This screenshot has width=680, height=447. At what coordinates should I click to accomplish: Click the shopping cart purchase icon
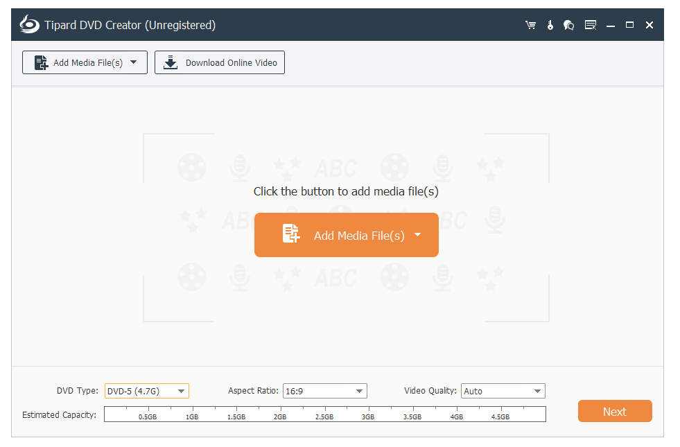click(531, 25)
